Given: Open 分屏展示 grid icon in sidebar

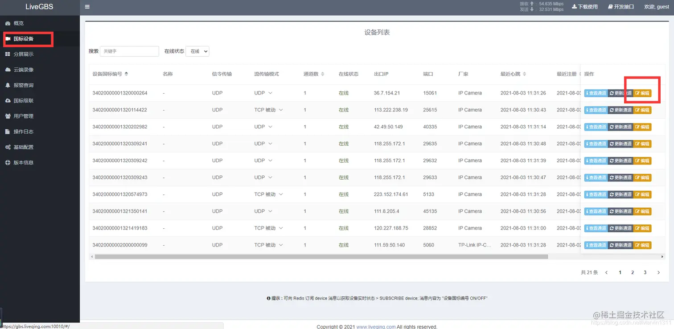Looking at the screenshot, I should (x=8, y=54).
